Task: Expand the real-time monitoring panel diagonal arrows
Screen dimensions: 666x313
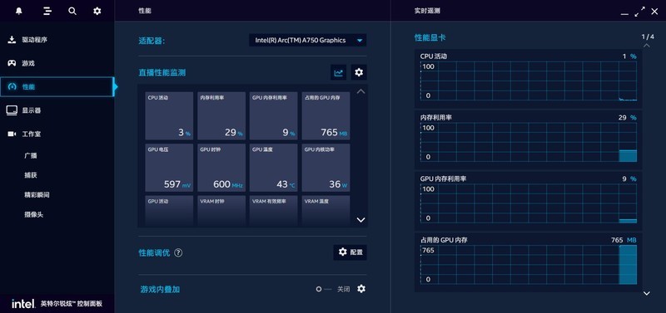Action: 639,12
